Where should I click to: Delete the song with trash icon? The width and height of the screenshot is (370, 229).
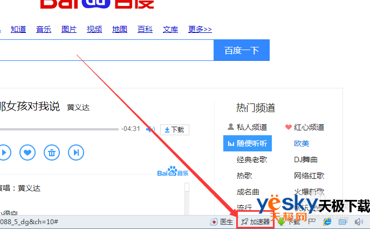(x=52, y=152)
